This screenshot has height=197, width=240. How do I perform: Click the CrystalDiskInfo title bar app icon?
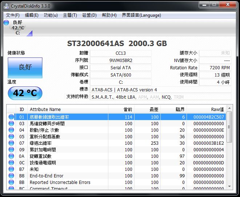click(x=6, y=6)
